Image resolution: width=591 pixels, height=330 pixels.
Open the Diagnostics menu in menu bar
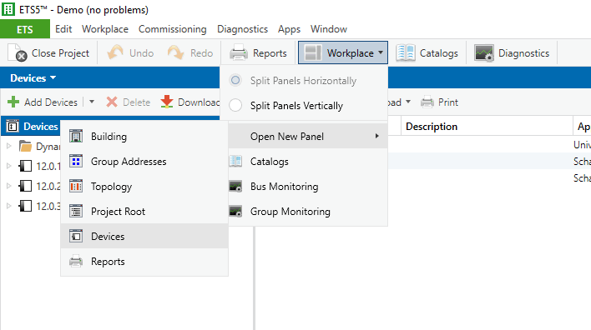click(242, 29)
